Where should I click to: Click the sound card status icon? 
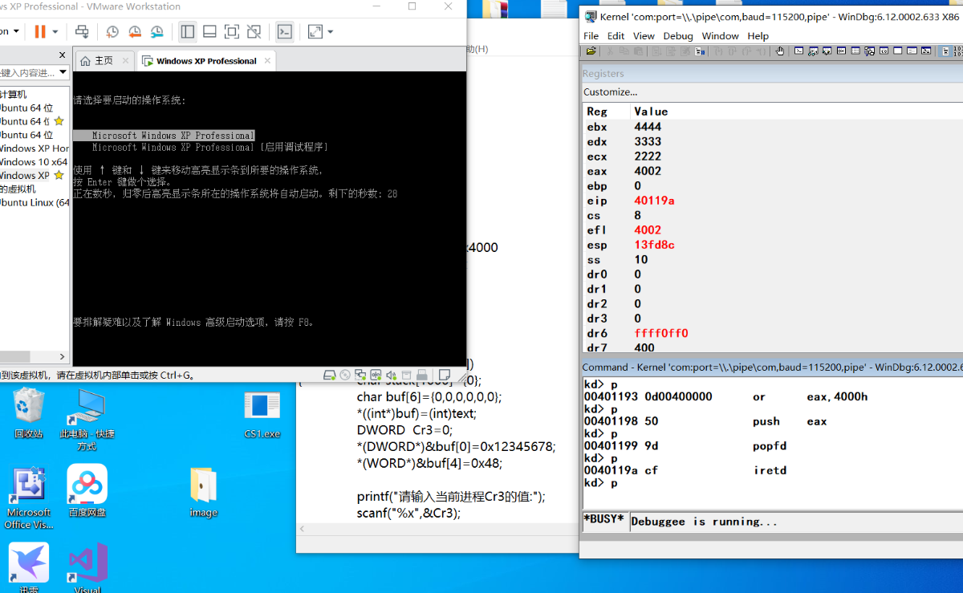click(391, 375)
